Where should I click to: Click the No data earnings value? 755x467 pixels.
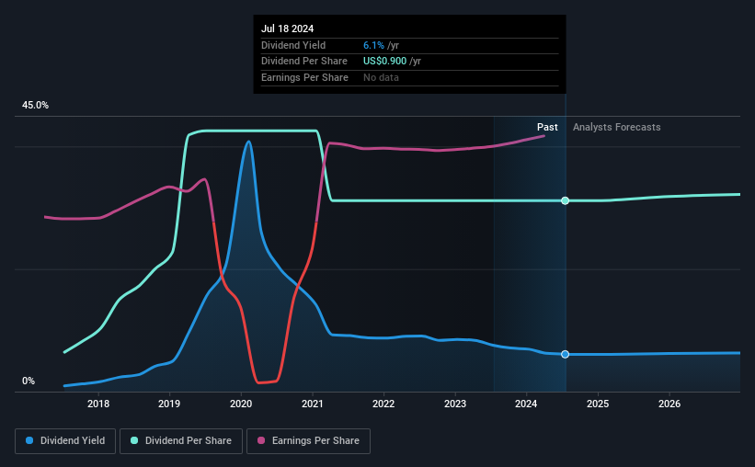point(381,77)
